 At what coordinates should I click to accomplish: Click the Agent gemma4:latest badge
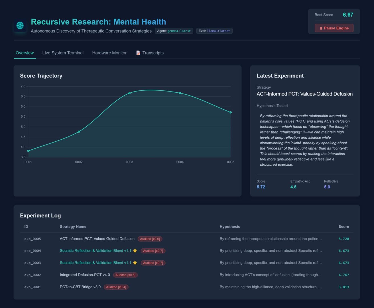pos(174,31)
